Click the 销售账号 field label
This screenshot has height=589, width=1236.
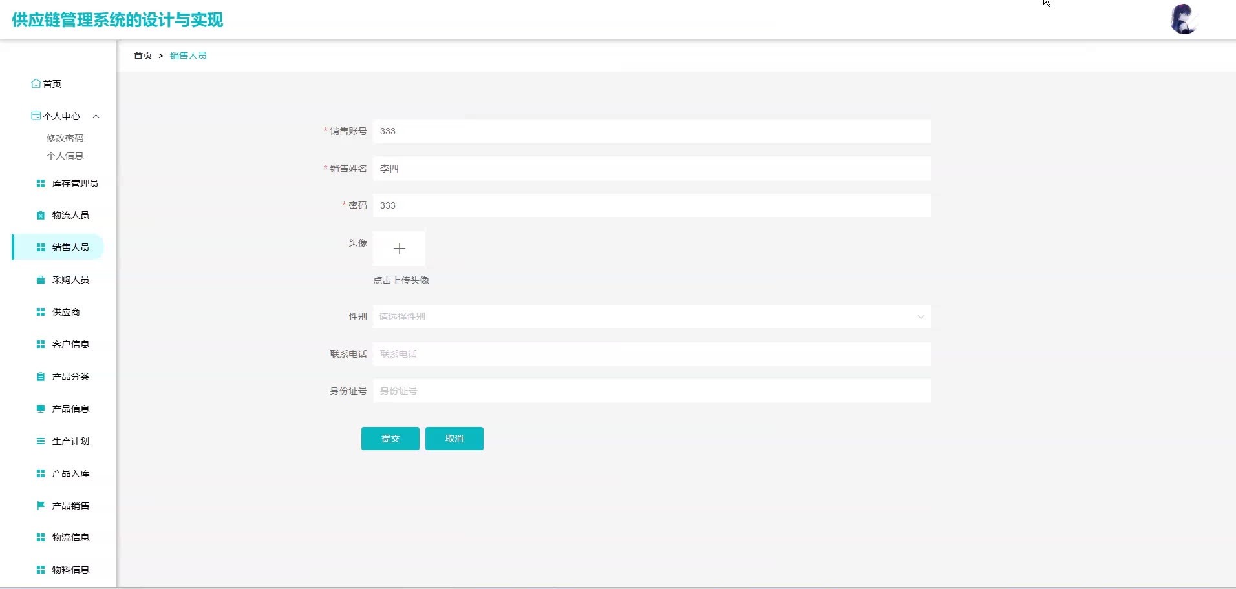(x=348, y=131)
